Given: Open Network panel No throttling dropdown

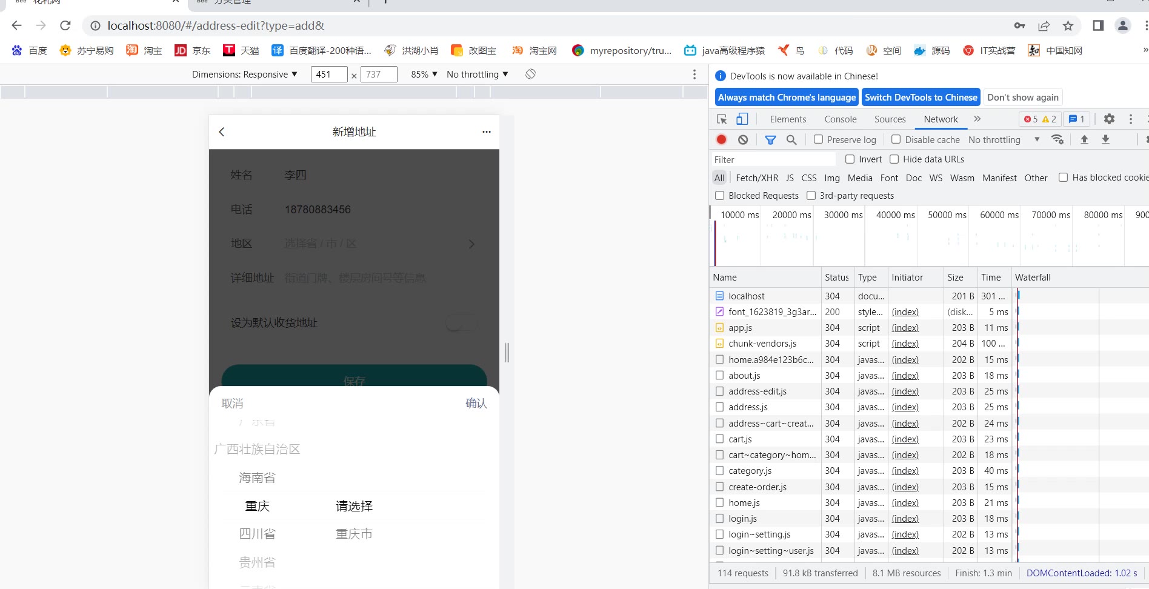Looking at the screenshot, I should (1004, 139).
